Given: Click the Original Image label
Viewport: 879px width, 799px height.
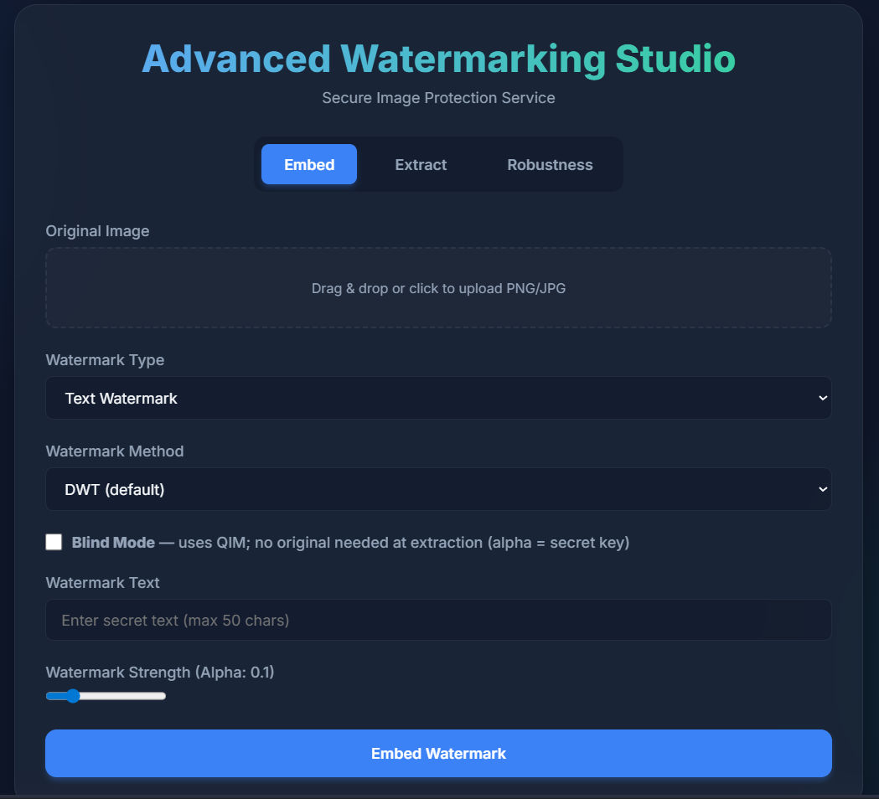Looking at the screenshot, I should [97, 231].
